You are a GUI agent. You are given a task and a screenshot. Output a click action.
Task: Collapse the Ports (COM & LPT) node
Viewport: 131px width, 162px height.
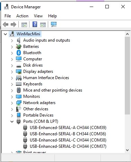coord(12,121)
